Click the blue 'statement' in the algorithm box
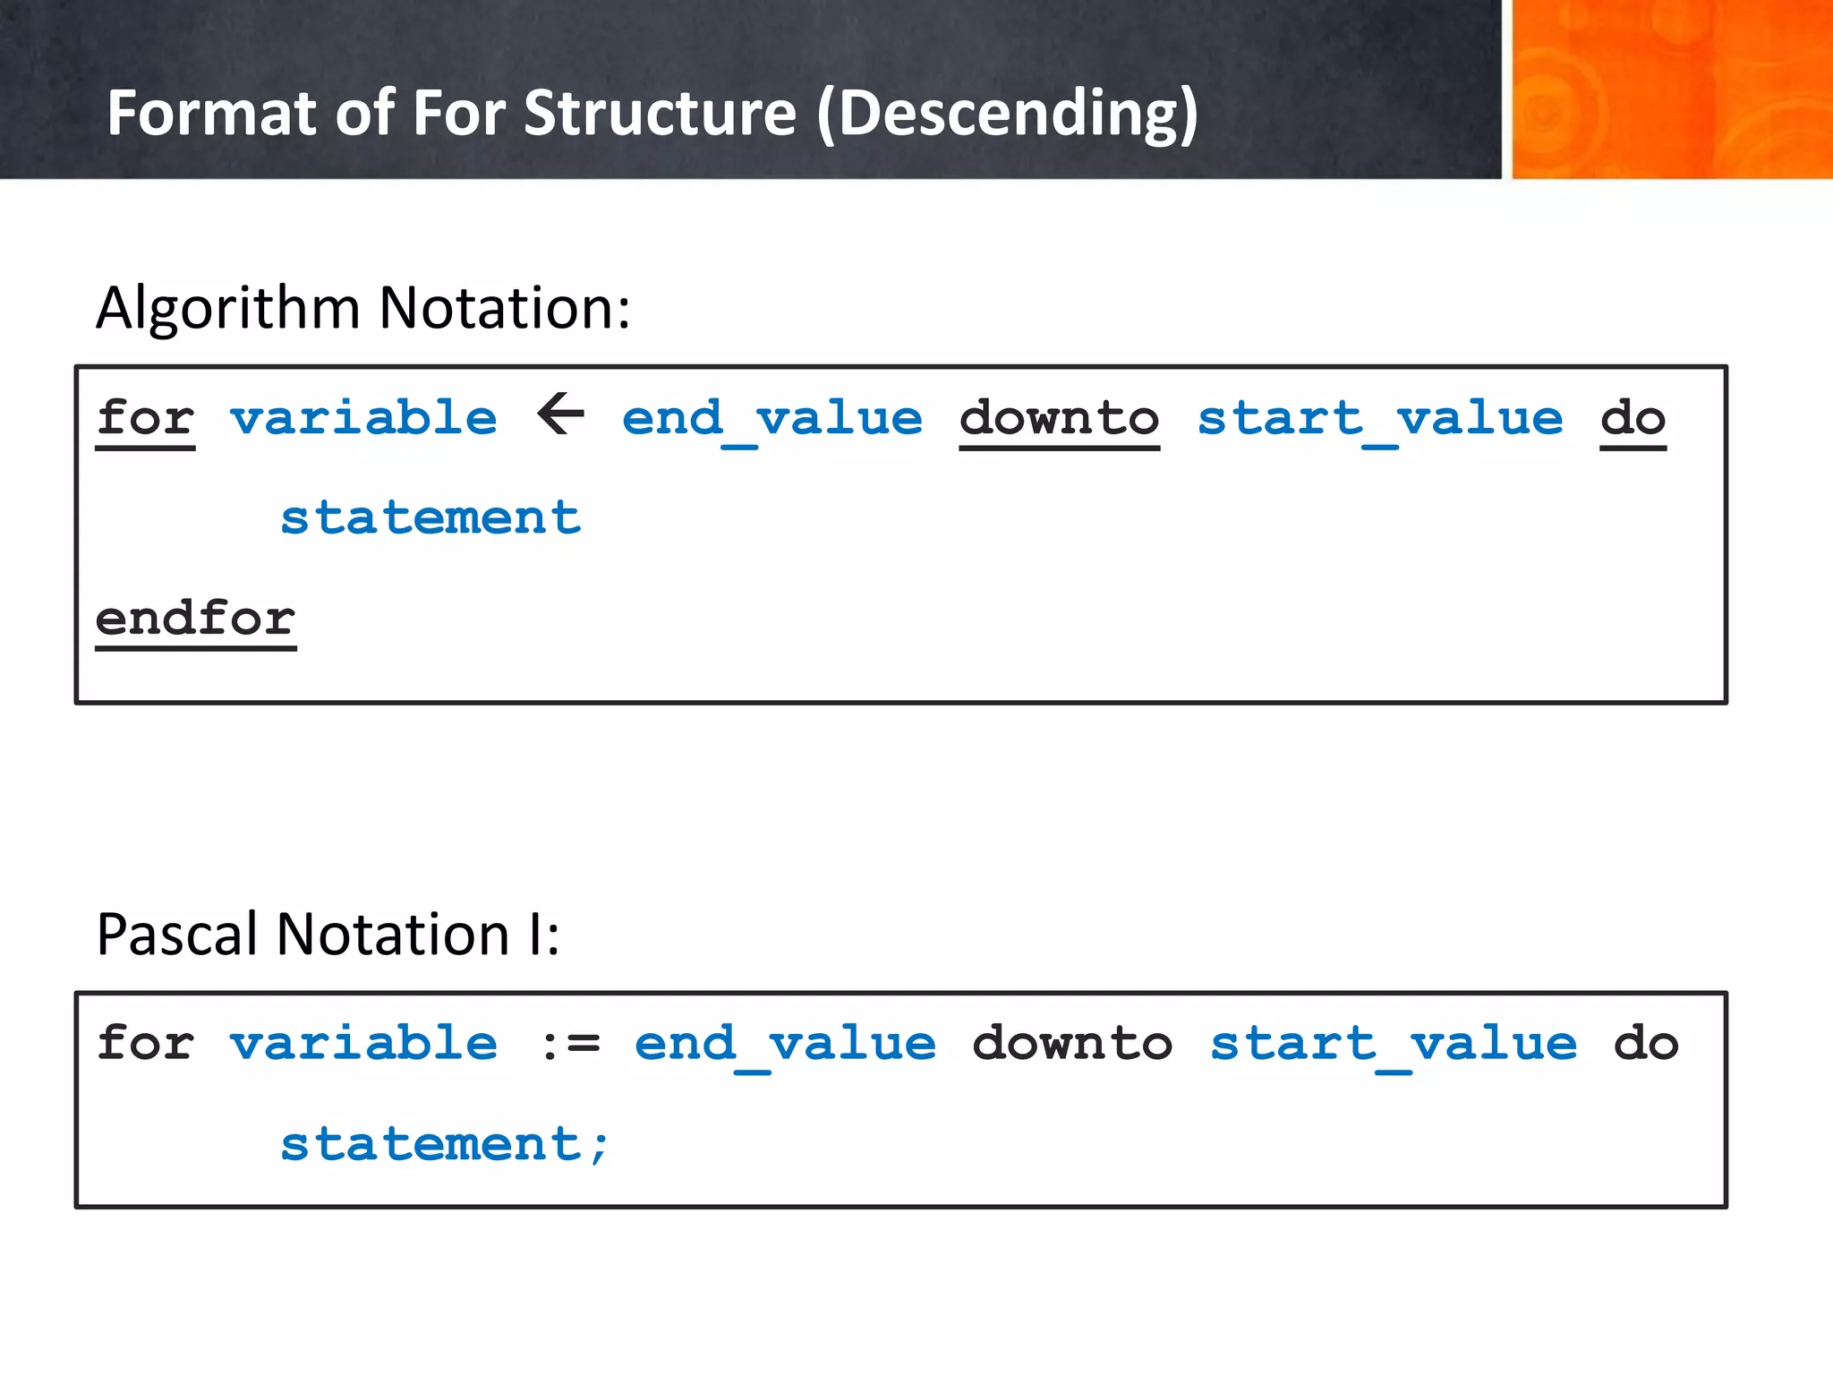1833x1375 pixels. pos(431,517)
